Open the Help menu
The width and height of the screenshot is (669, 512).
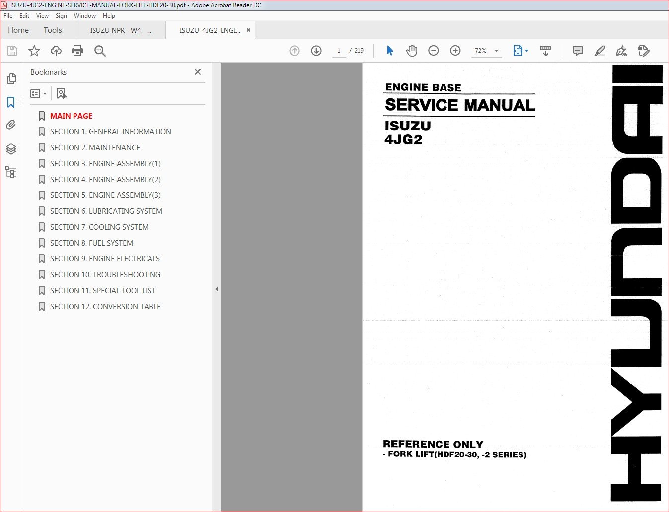point(109,16)
